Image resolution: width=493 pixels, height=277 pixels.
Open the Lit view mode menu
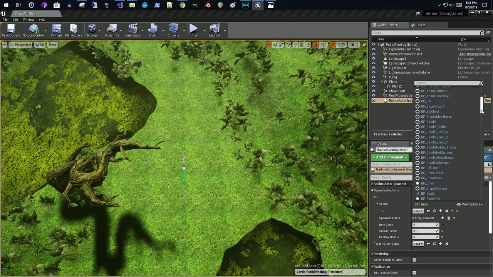pyautogui.click(x=40, y=45)
